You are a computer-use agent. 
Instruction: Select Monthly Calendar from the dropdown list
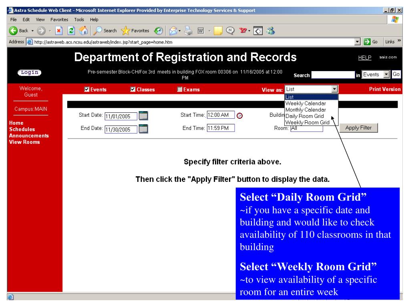coord(312,110)
